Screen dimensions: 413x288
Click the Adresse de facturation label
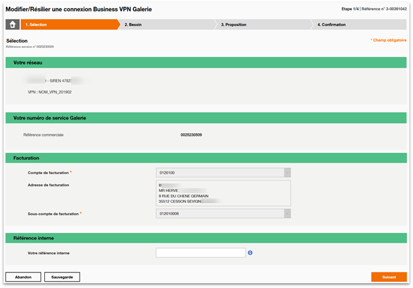(48, 185)
